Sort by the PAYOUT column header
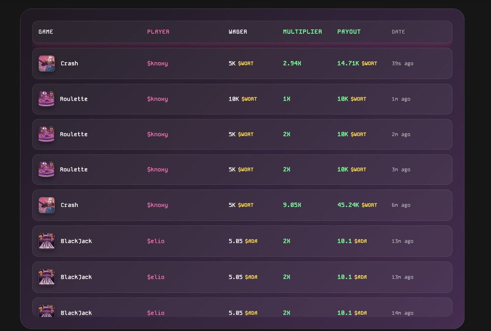This screenshot has width=491, height=331. coord(349,31)
